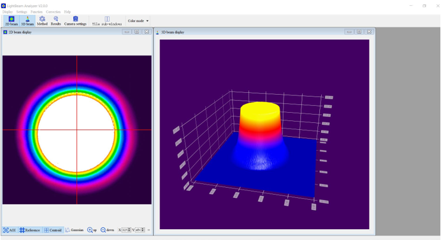Screen dimensions: 441x240
Task: Open the Help menu
Action: [67, 12]
